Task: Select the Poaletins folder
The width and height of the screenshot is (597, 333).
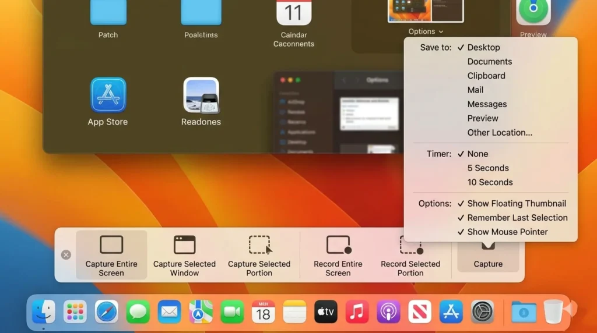Action: coord(201,13)
